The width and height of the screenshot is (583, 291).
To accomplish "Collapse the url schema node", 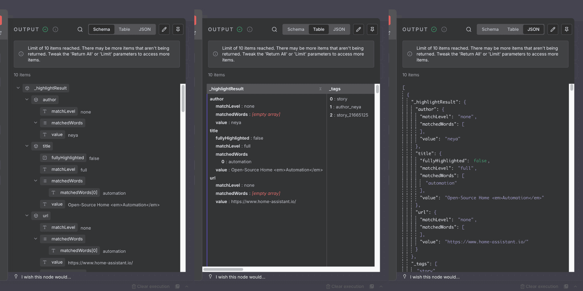I will (27, 216).
